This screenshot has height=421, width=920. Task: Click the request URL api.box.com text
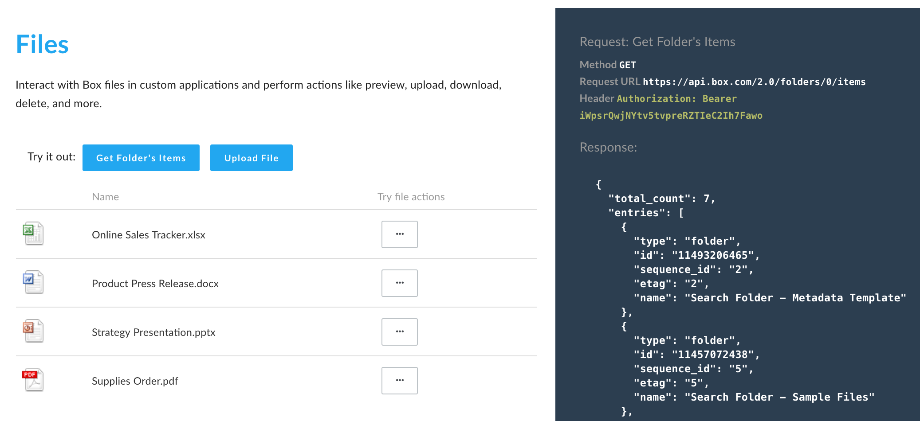(x=754, y=82)
